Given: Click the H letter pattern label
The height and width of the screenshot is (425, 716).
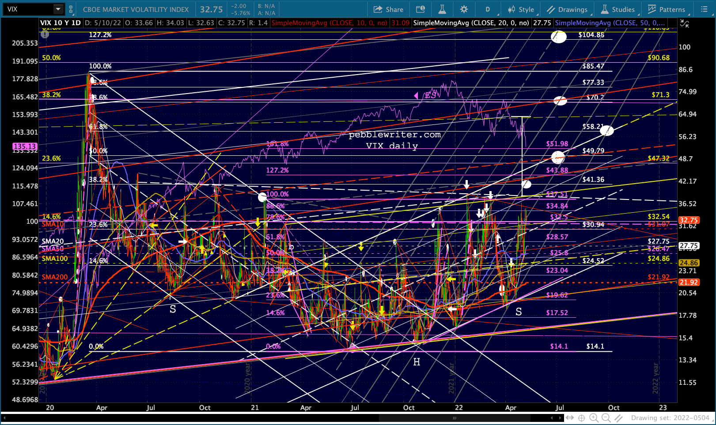Looking at the screenshot, I should coord(417,362).
